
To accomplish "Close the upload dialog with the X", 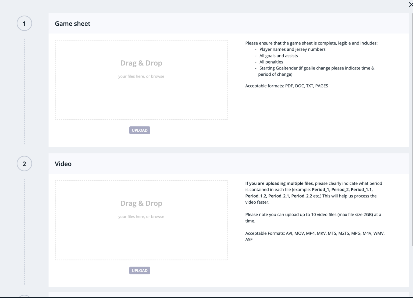I will point(410,5).
